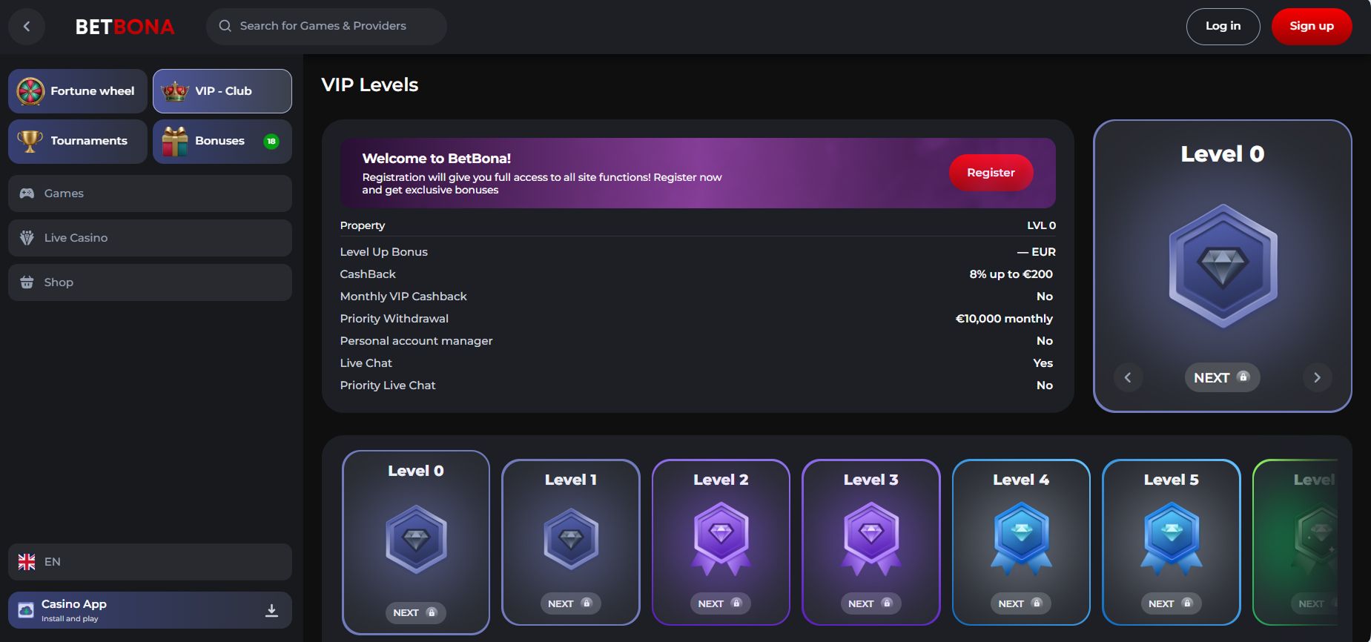Image resolution: width=1371 pixels, height=642 pixels.
Task: Click the magnifier icon in search bar
Action: pos(225,26)
